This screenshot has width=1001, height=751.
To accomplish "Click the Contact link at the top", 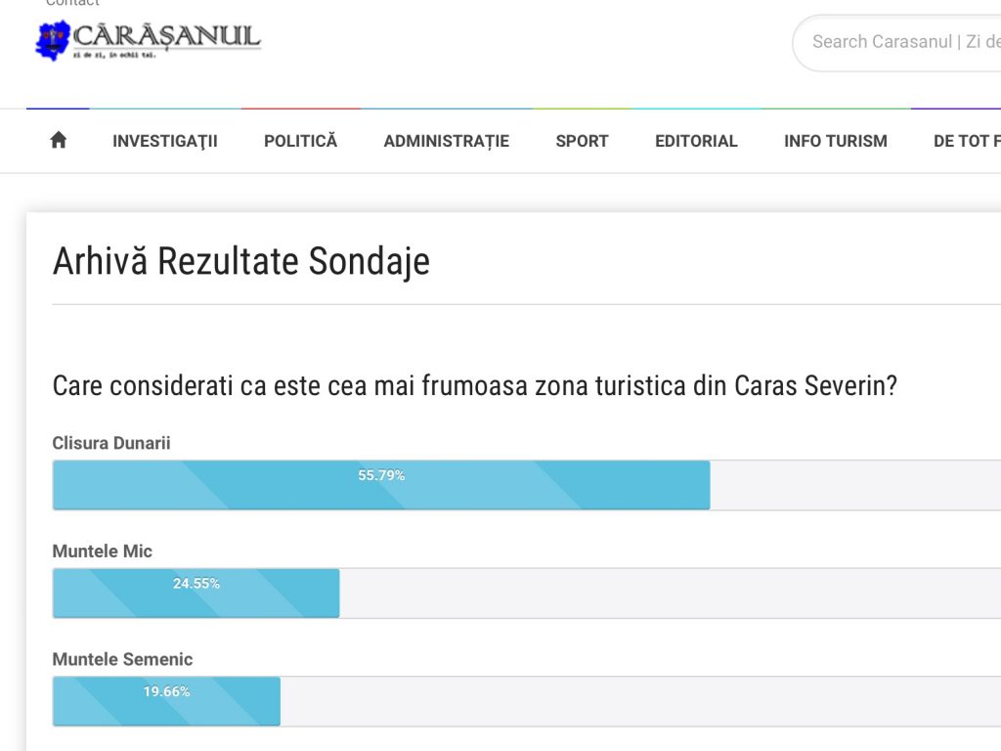I will click(72, 3).
